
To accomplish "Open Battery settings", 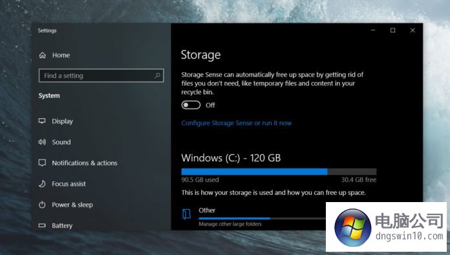I will (x=62, y=226).
